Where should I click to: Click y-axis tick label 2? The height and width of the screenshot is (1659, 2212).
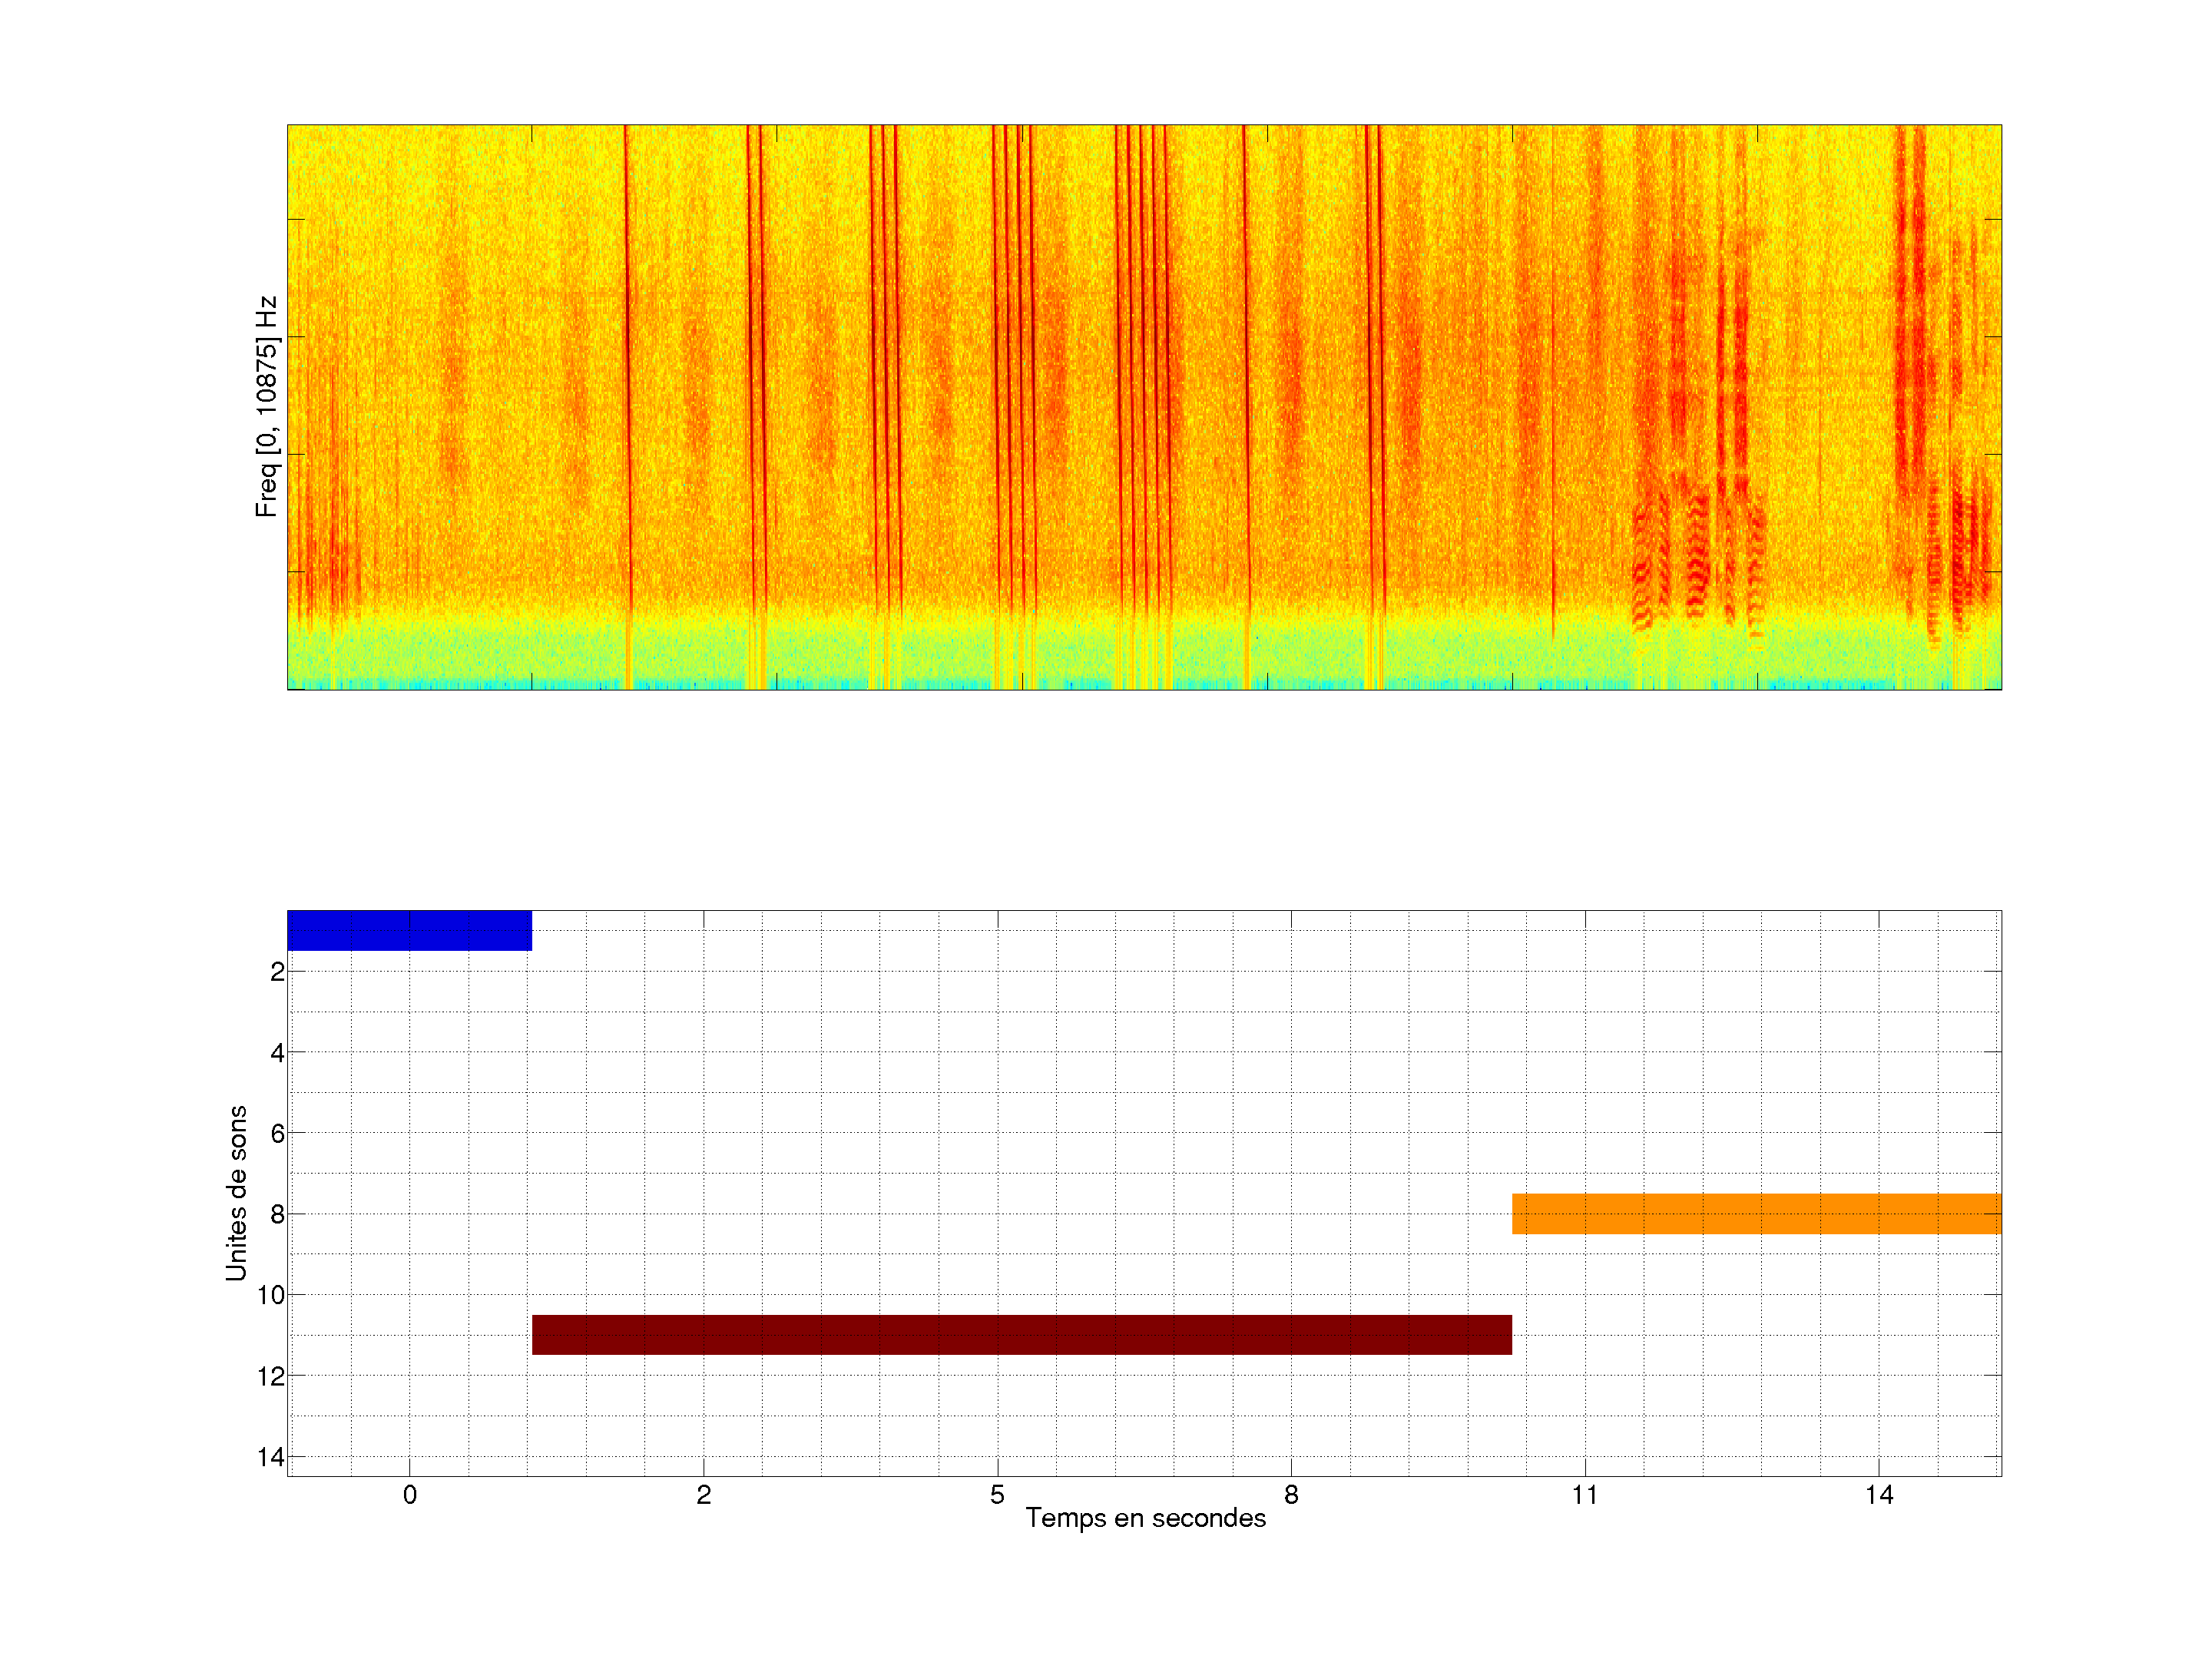pos(277,972)
